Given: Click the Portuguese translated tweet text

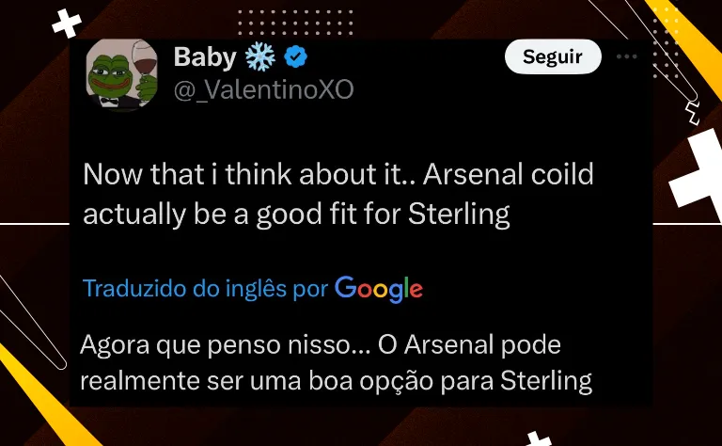Looking at the screenshot, I should (337, 363).
